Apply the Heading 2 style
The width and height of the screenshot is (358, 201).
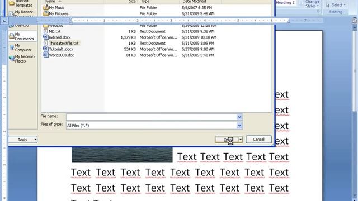[285, 3]
